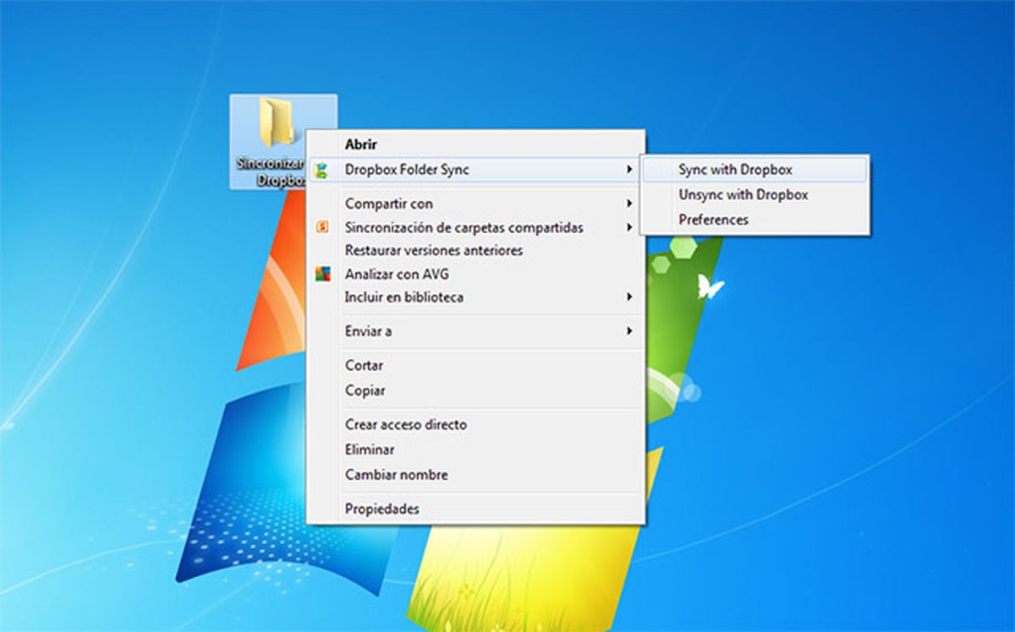The width and height of the screenshot is (1015, 632).
Task: Select Cortar from the menu
Action: click(363, 365)
